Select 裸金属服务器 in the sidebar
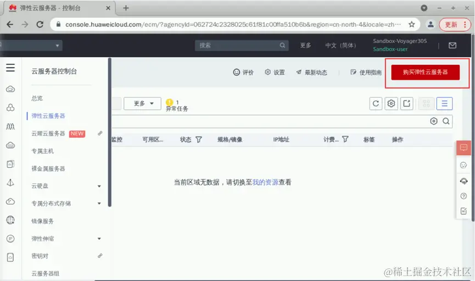 point(48,168)
